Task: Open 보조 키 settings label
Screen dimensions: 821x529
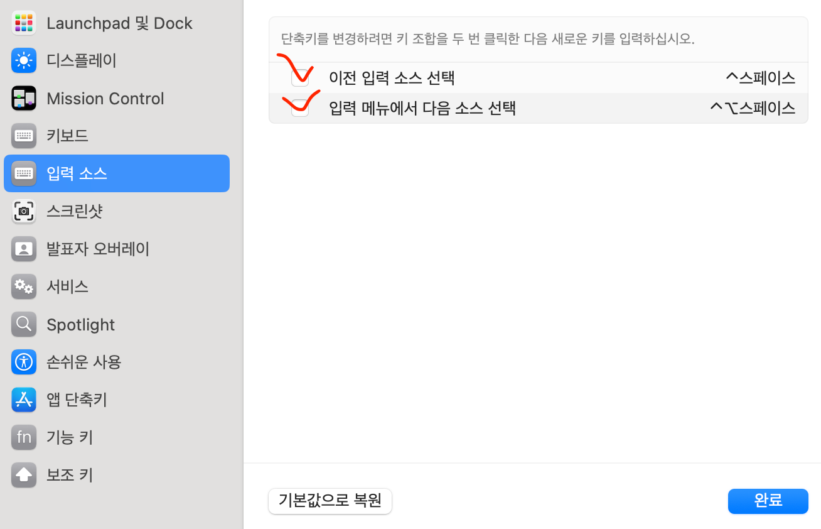Action: (70, 475)
